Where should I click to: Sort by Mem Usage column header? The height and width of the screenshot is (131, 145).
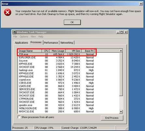tap(58, 51)
